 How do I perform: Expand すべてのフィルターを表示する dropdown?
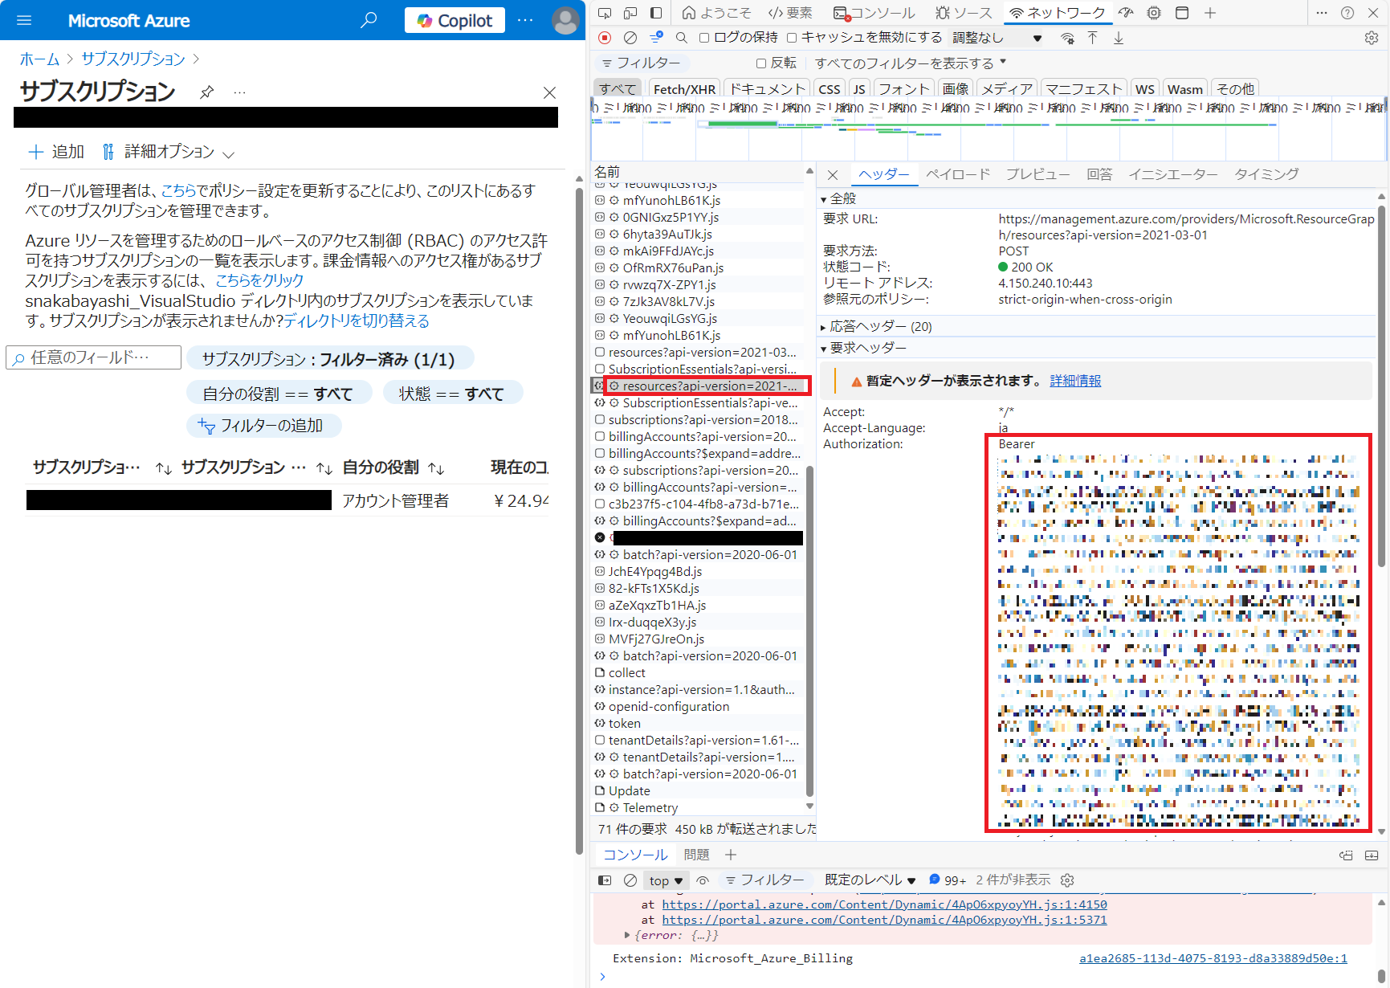click(x=911, y=63)
